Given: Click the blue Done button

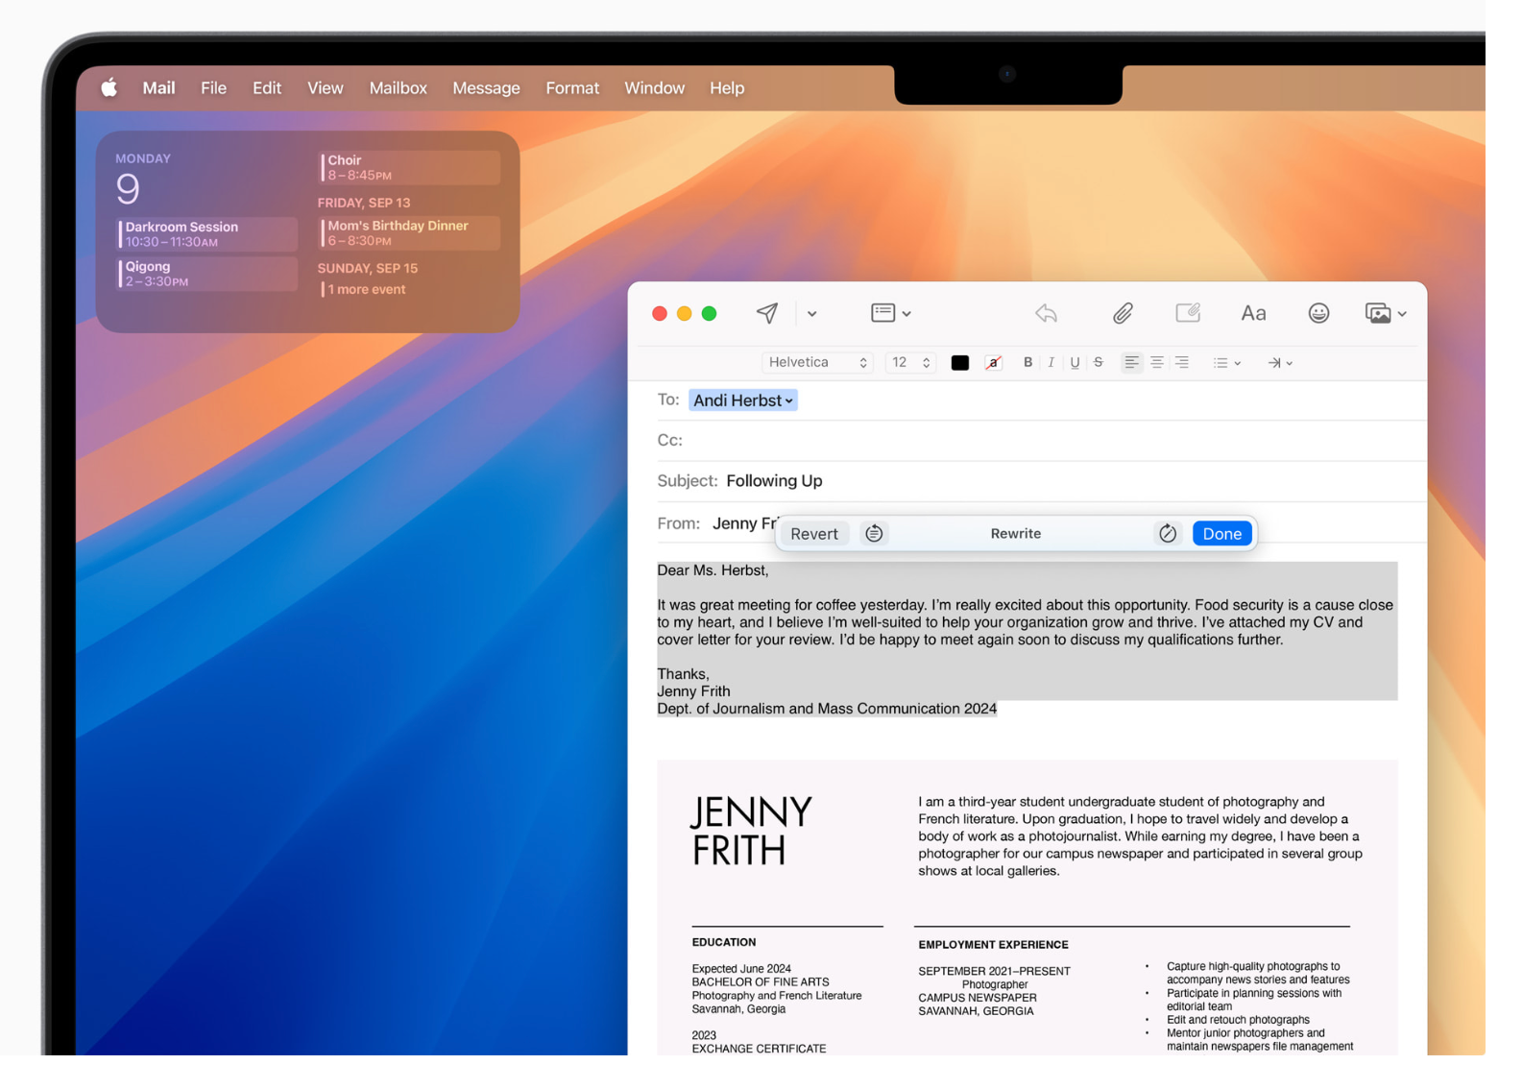Looking at the screenshot, I should pyautogui.click(x=1221, y=533).
